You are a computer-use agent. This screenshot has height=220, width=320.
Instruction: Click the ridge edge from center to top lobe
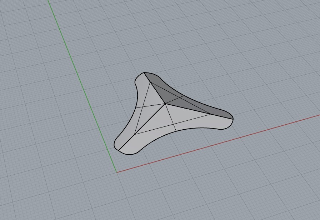click(x=155, y=89)
